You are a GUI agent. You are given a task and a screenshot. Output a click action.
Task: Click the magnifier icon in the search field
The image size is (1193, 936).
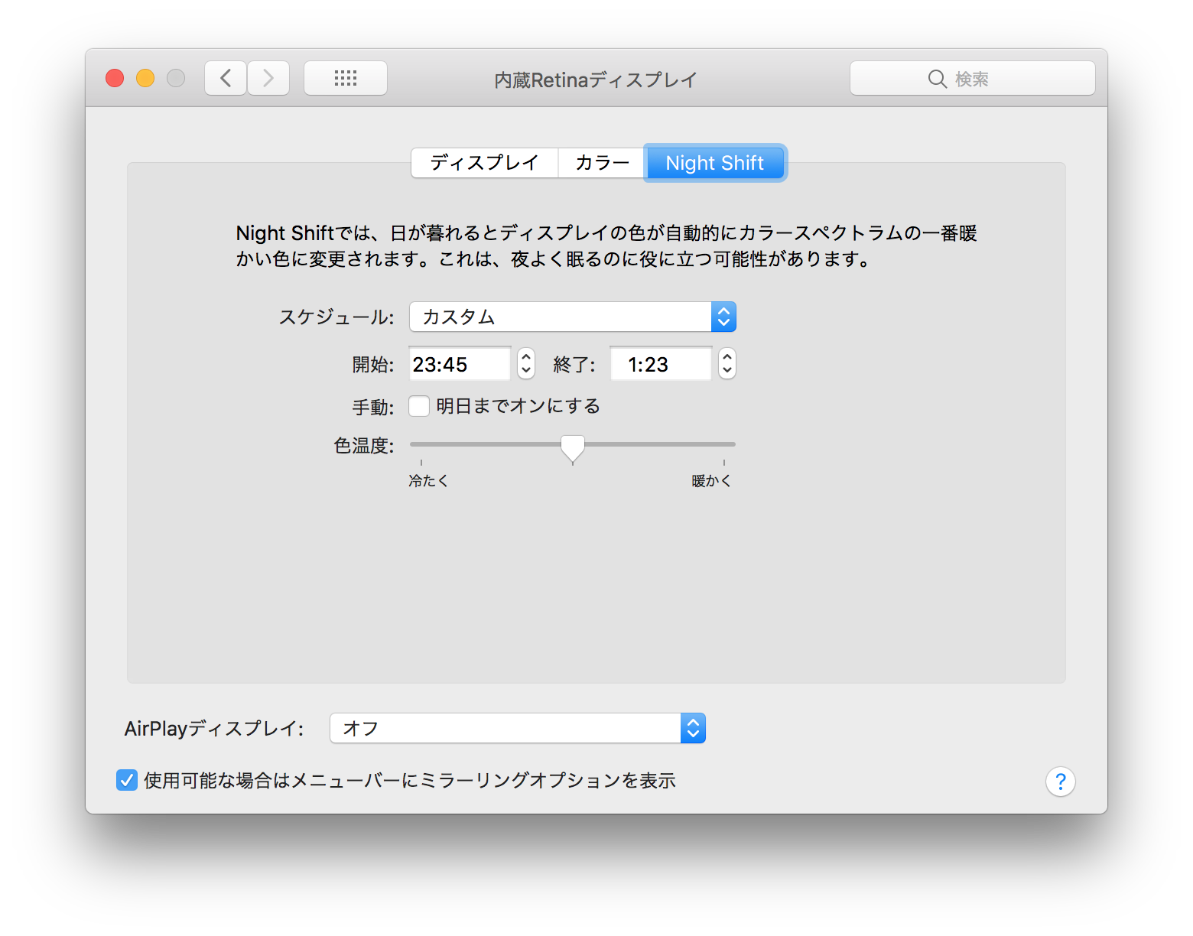pos(938,78)
